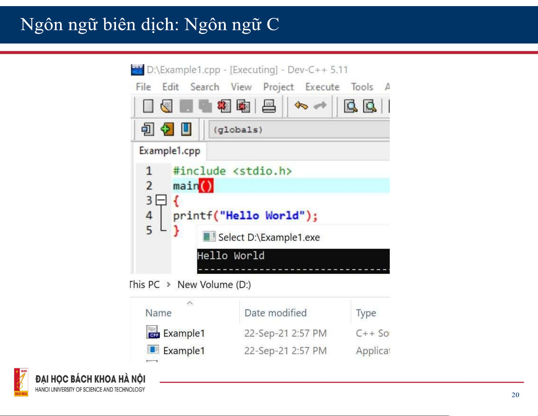
Task: Click New Volume (D:) in breadcrumb path
Action: (x=214, y=285)
